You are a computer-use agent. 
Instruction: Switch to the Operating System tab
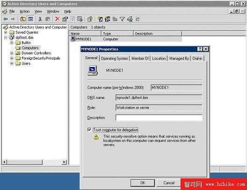tap(114, 59)
